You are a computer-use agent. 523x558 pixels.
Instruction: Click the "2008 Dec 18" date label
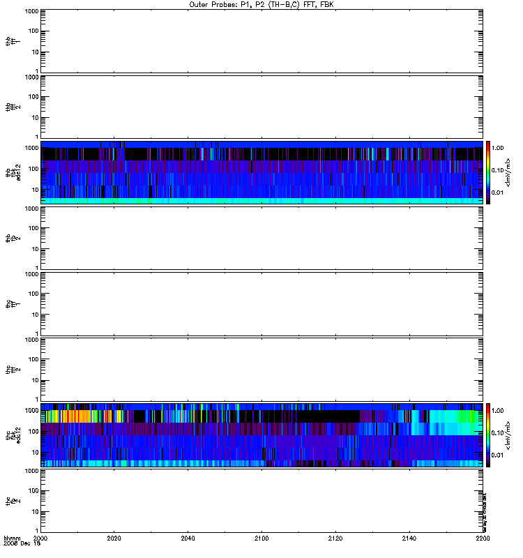point(22,544)
